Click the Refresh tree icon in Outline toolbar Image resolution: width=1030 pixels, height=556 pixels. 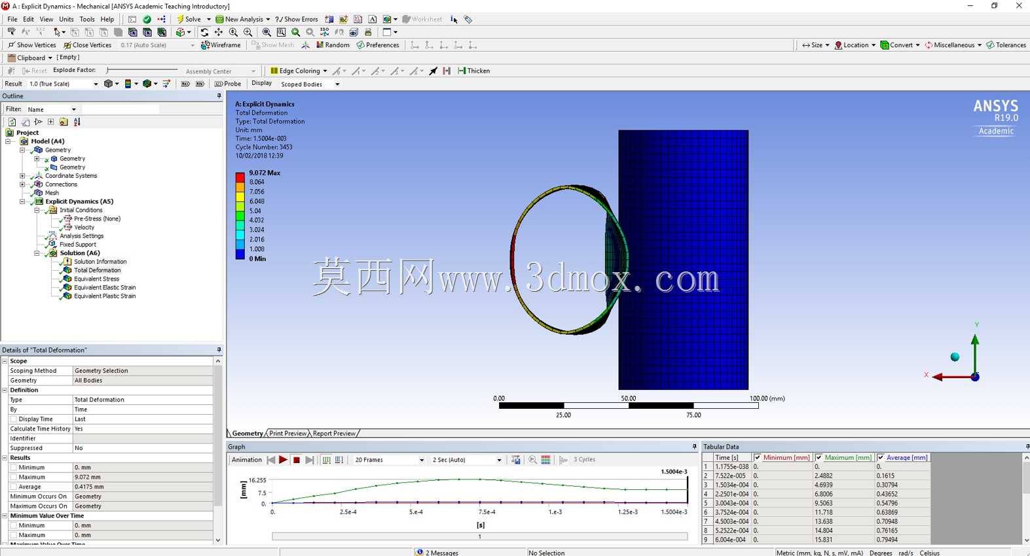pyautogui.click(x=12, y=122)
